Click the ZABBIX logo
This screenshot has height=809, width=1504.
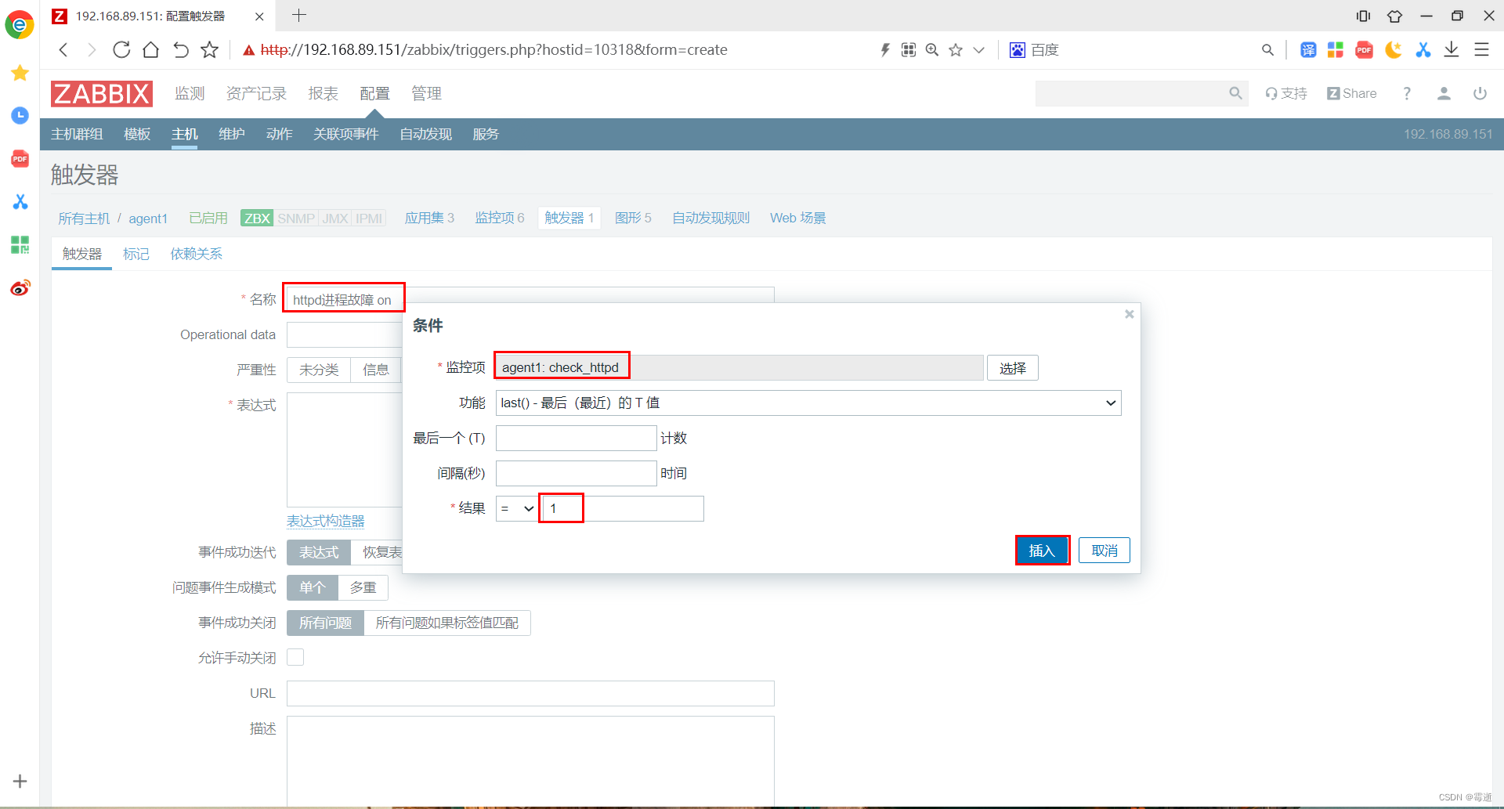102,94
